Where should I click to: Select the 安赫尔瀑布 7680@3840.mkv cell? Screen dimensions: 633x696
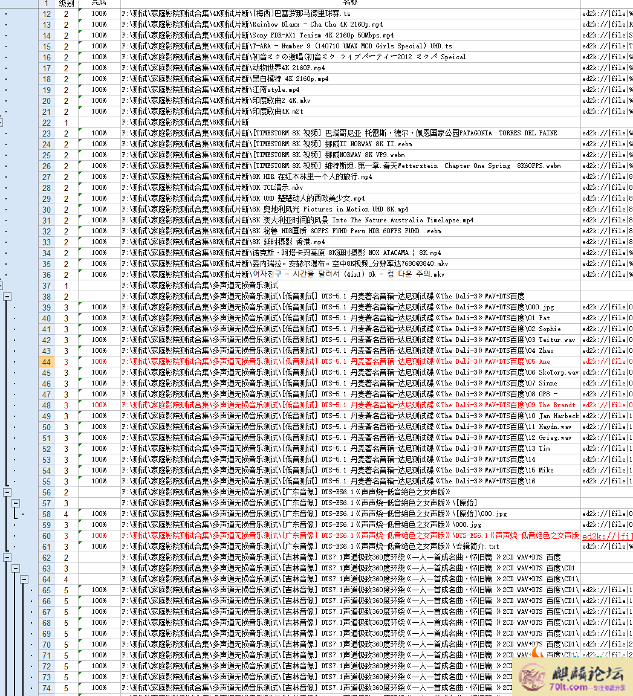tap(351, 263)
